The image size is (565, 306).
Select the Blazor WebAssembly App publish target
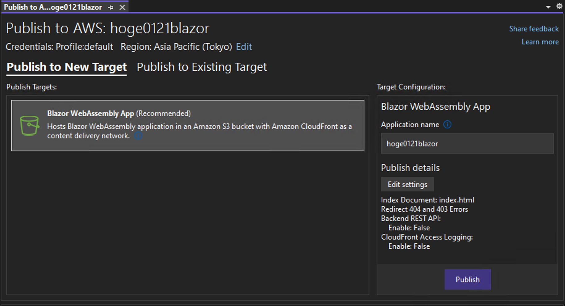[x=188, y=125]
